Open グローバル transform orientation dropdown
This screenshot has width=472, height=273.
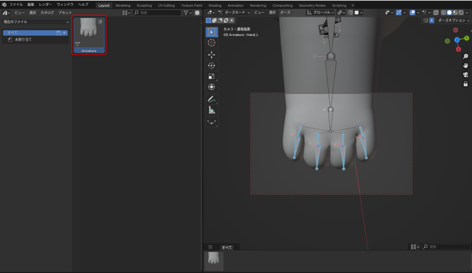pyautogui.click(x=321, y=12)
